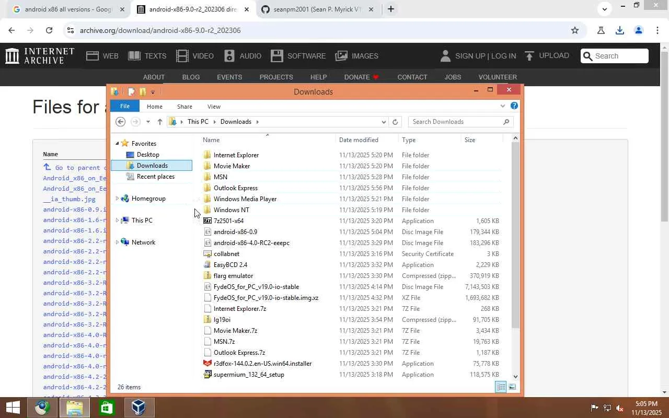Image resolution: width=669 pixels, height=418 pixels.
Task: Switch to Large icons view layout icon
Action: click(512, 387)
